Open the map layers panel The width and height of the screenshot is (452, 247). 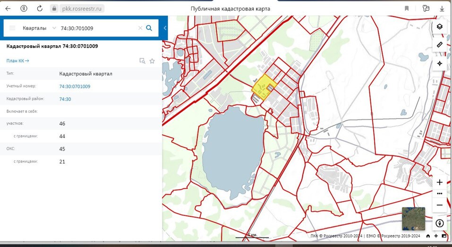click(x=440, y=26)
